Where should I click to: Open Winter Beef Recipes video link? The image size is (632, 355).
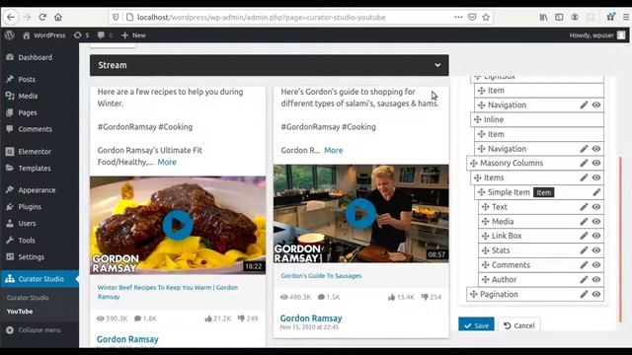click(x=167, y=292)
